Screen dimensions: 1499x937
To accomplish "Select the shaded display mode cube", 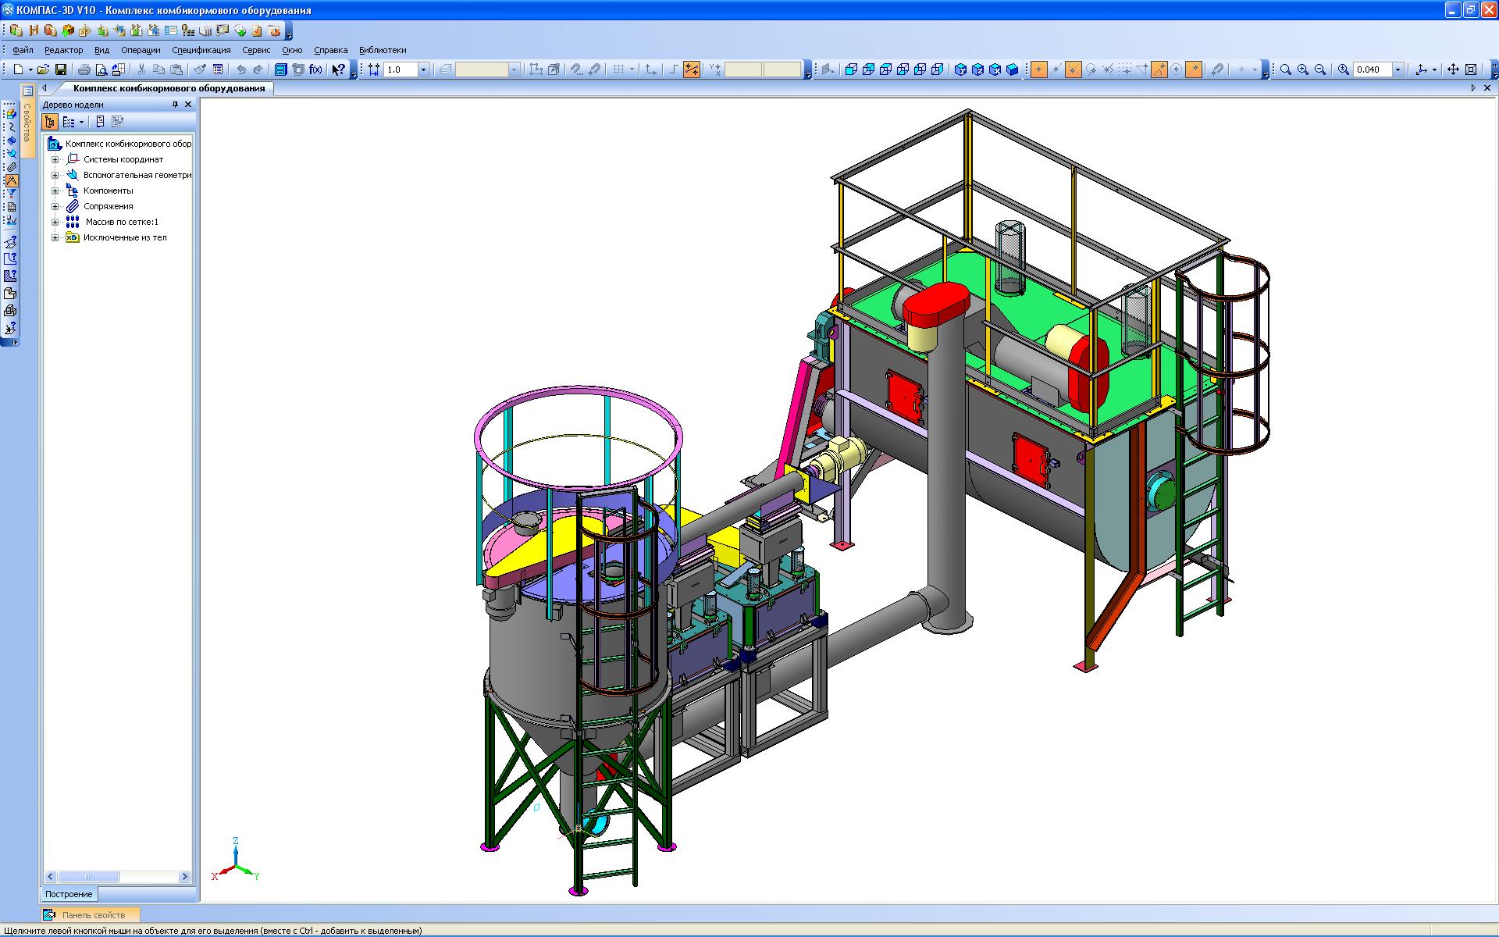I will 1012,69.
